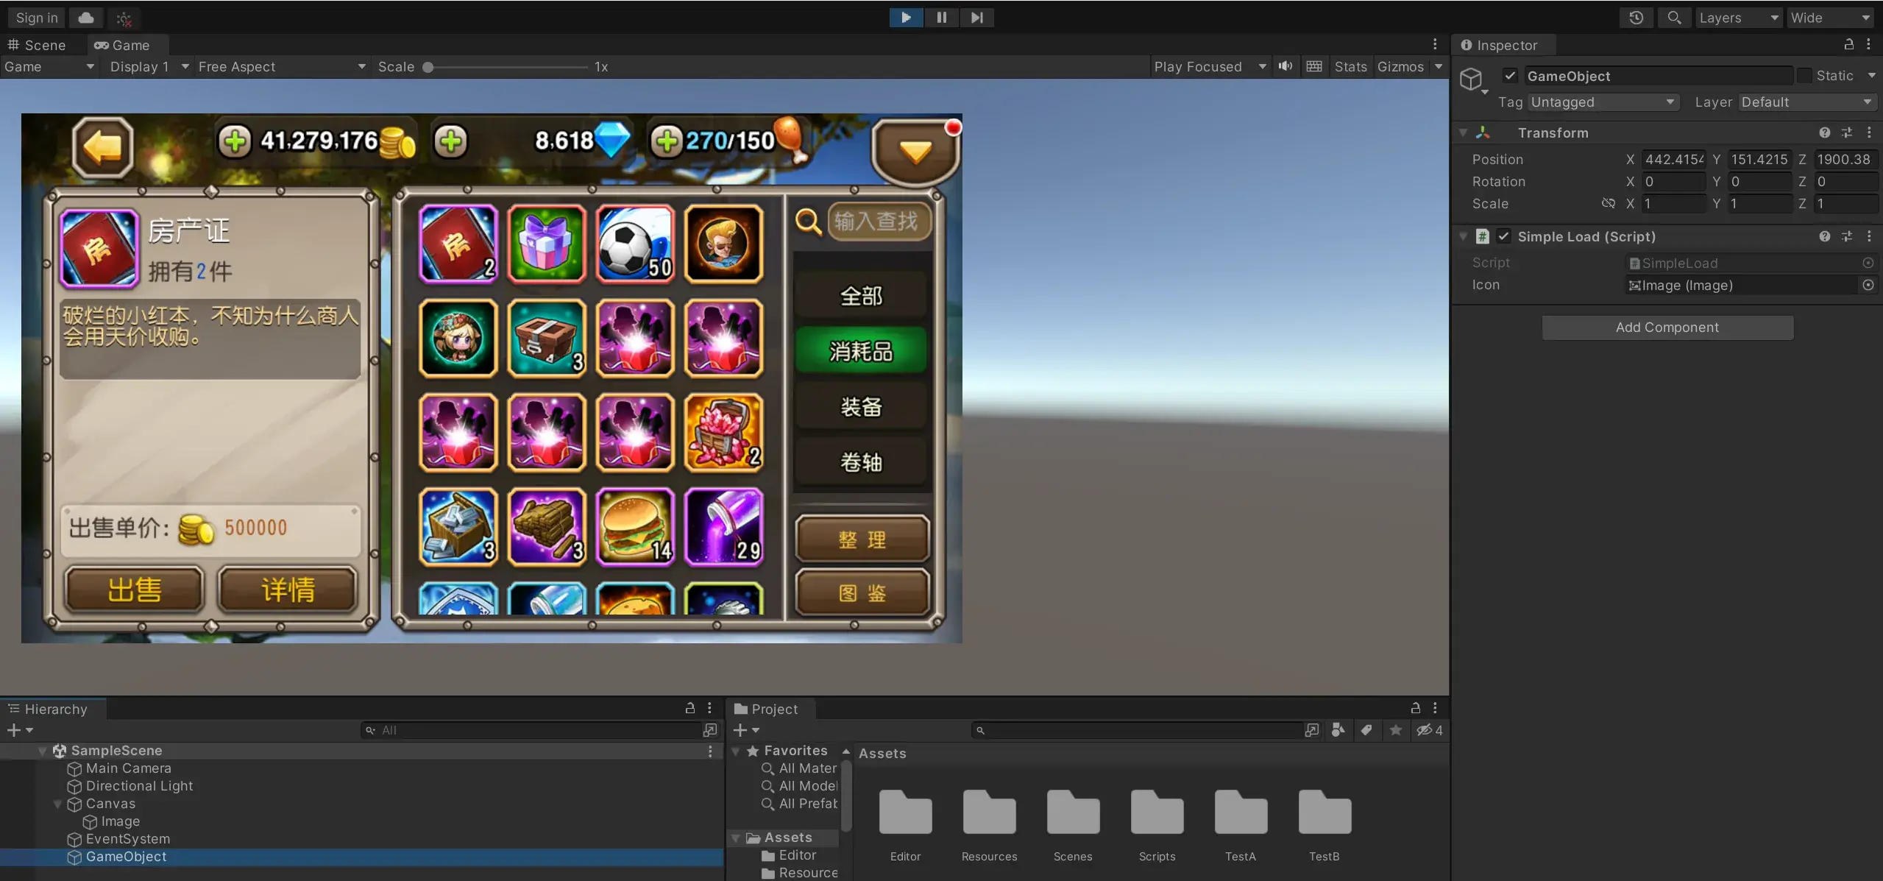Image resolution: width=1883 pixels, height=881 pixels.
Task: Open the bug settings icon beside cloud
Action: [124, 18]
